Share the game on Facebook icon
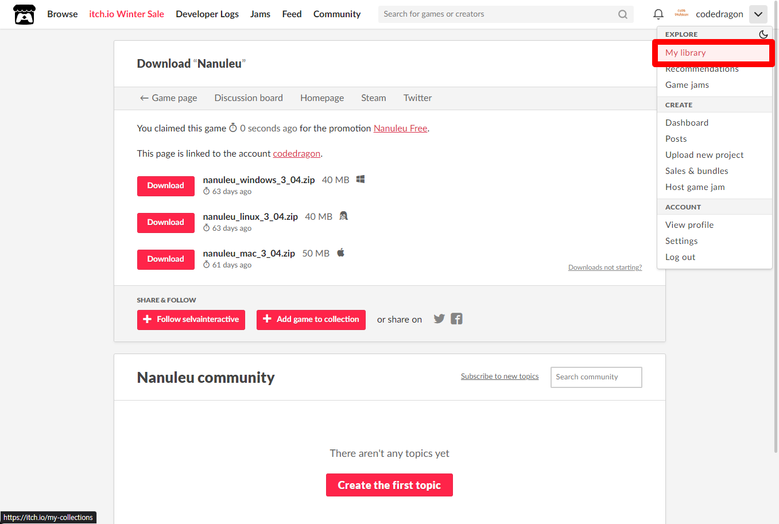Screen dimensions: 779x524 pyautogui.click(x=456, y=319)
